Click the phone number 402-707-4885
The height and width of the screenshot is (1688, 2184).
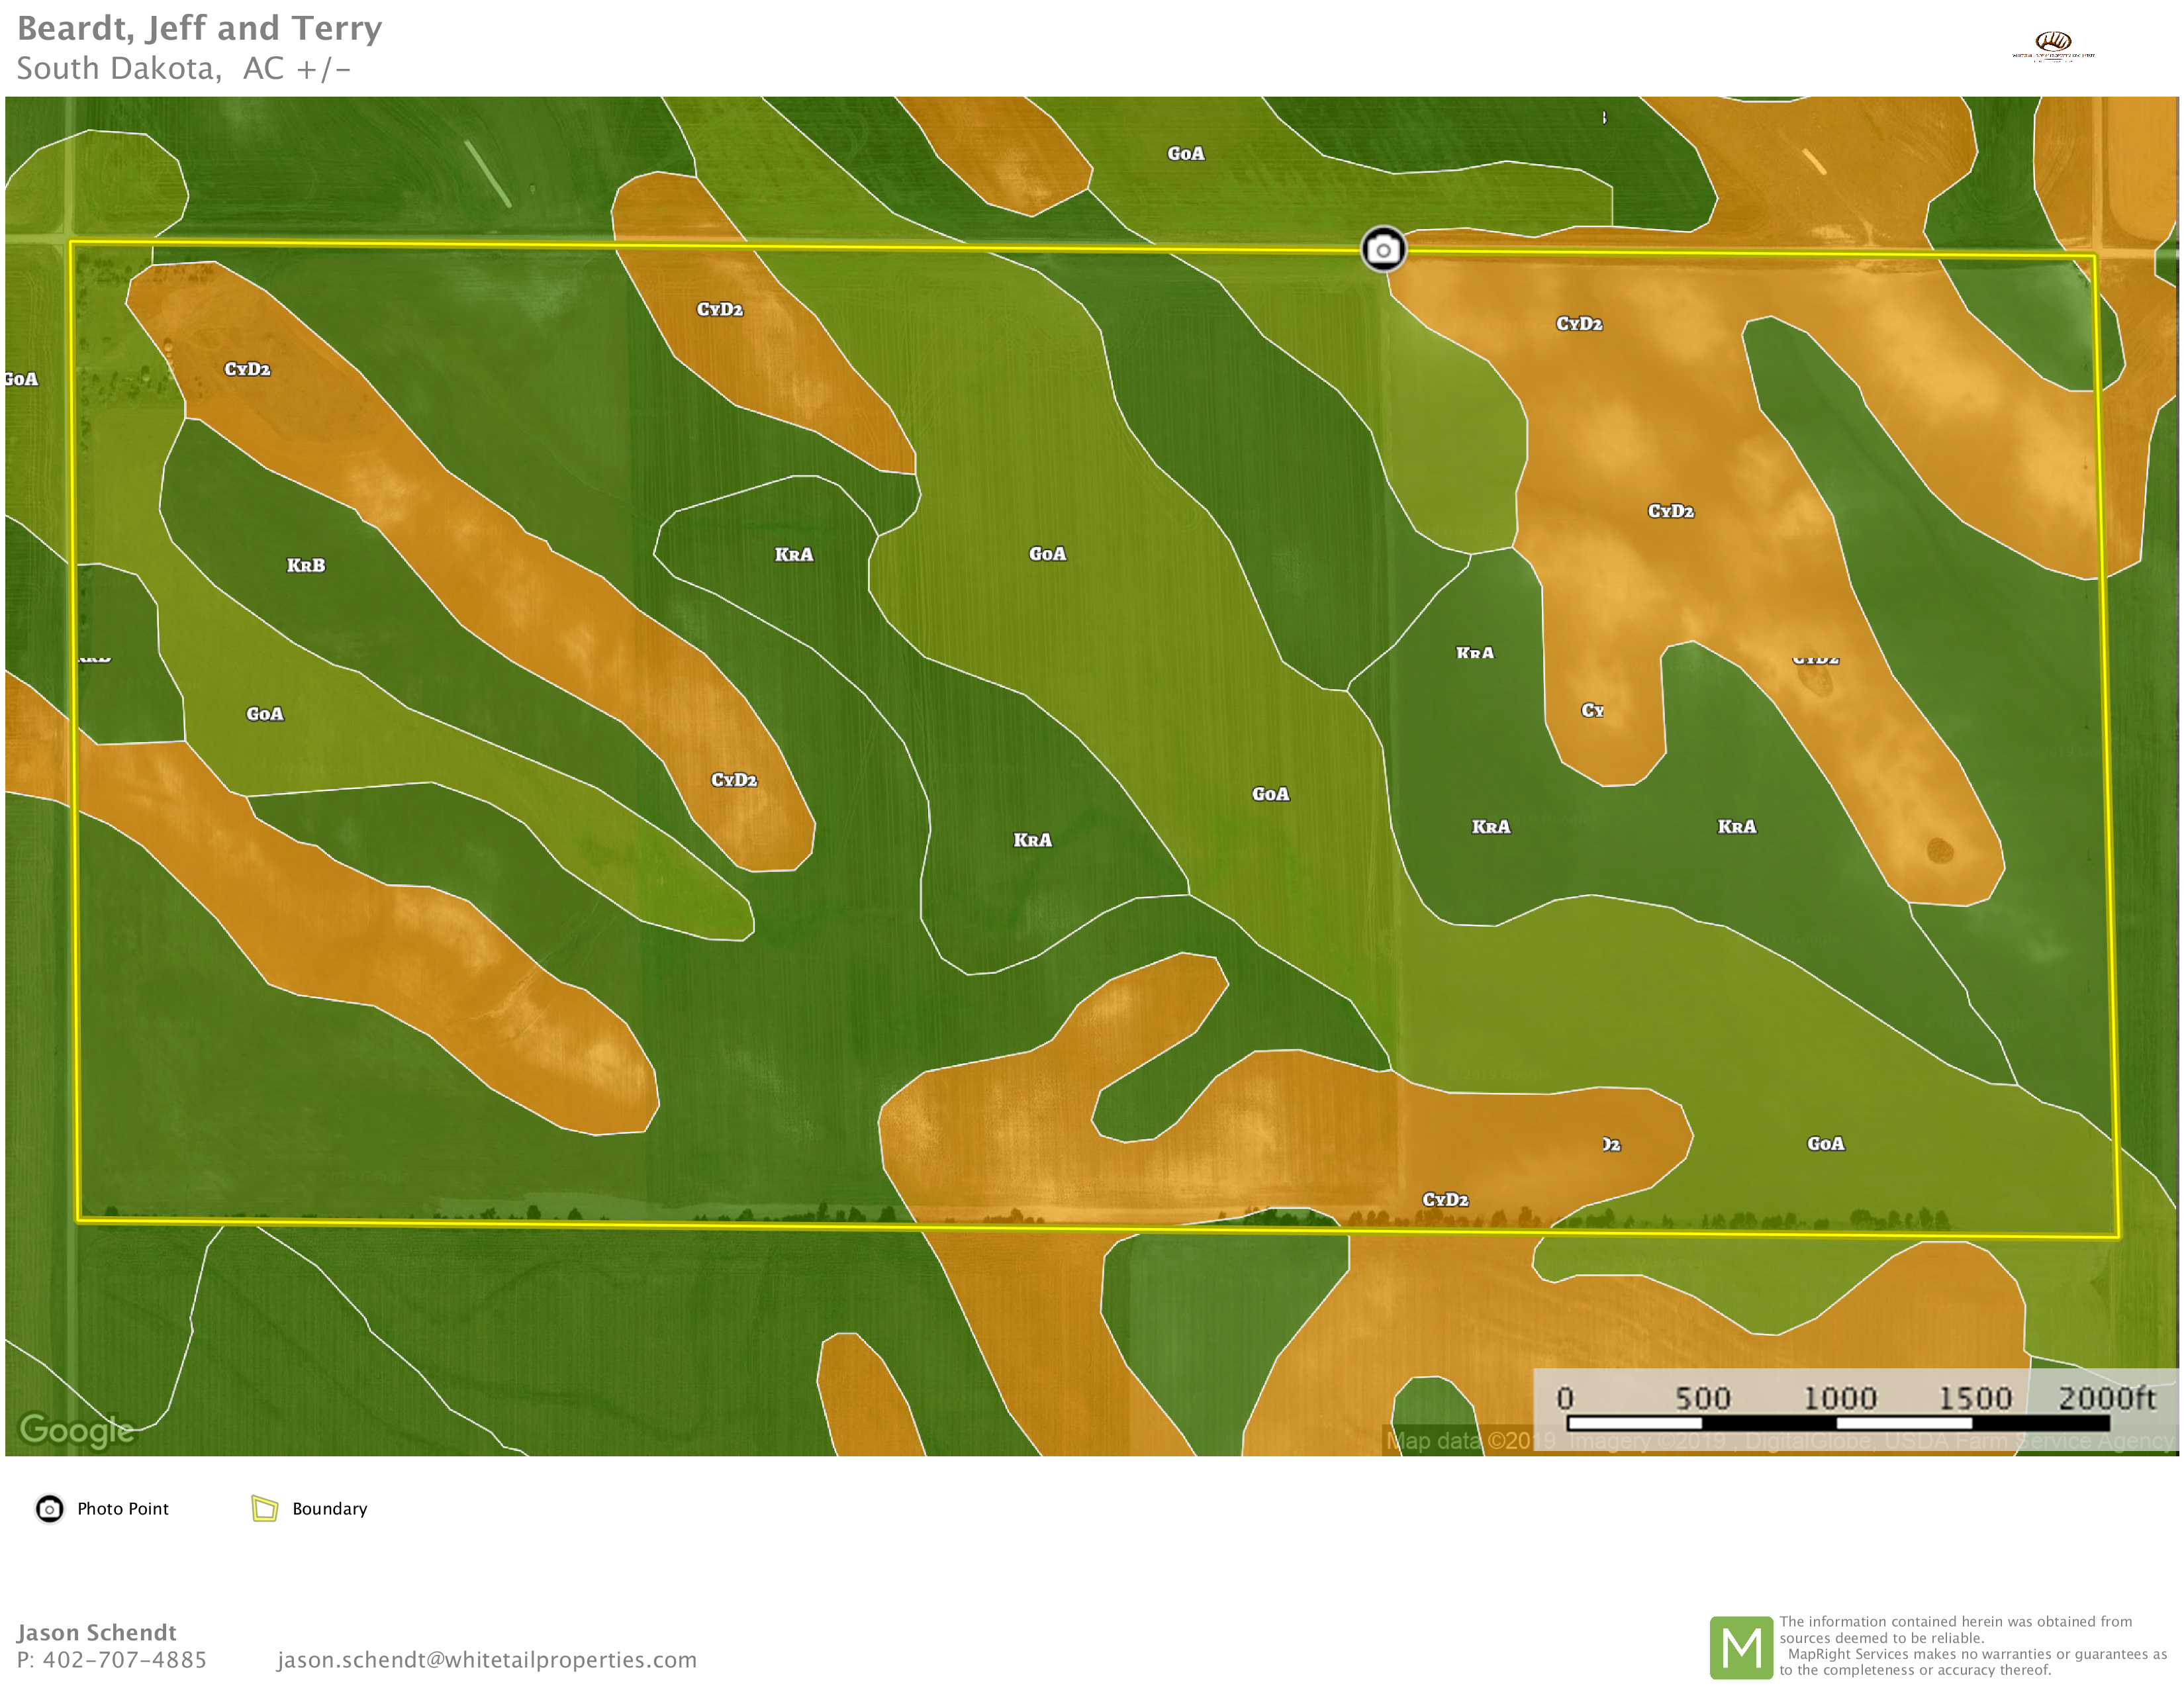124,1660
